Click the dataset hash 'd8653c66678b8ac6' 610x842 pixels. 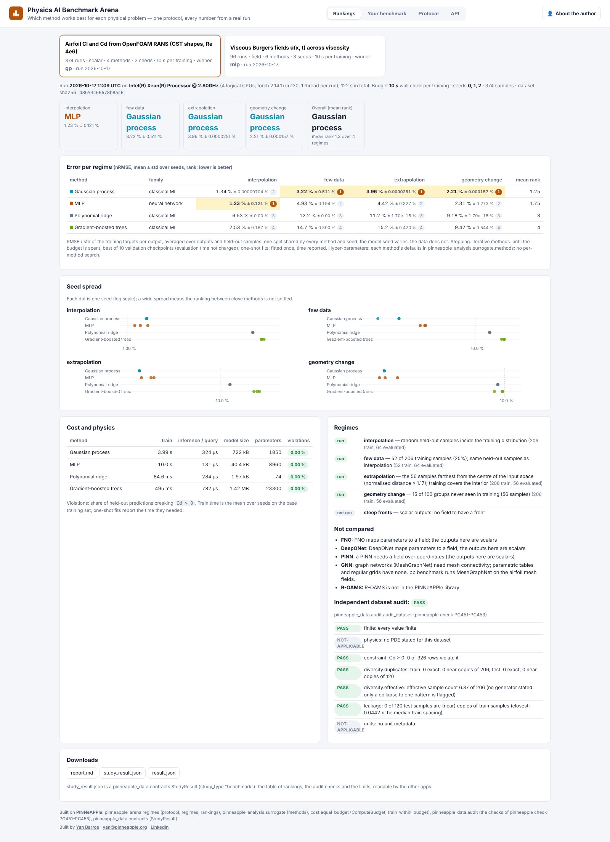101,93
